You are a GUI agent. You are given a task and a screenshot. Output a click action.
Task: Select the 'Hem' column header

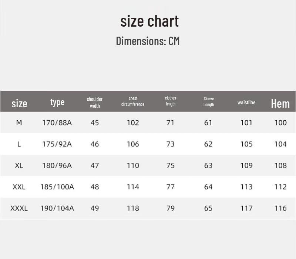coord(280,104)
